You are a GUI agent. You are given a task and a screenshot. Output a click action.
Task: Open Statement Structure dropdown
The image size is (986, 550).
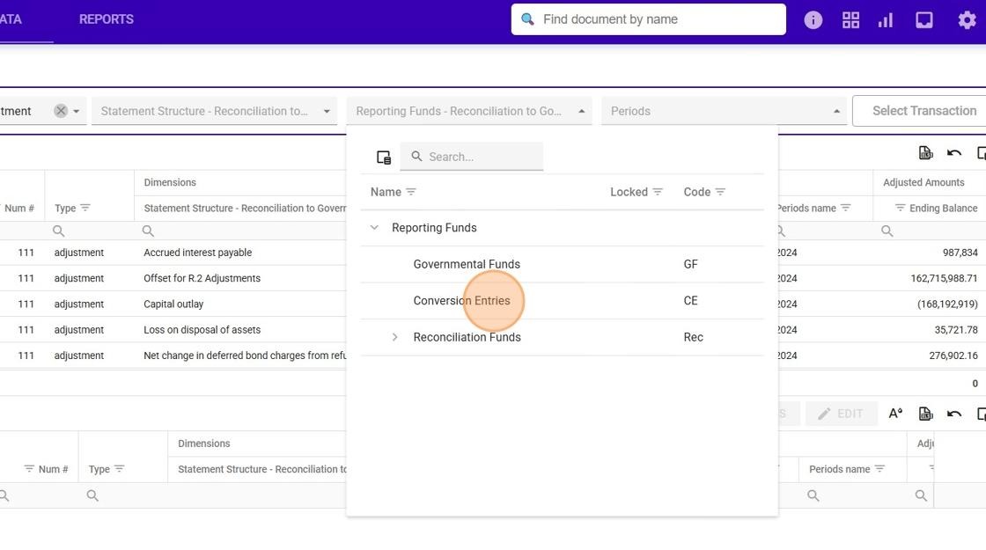(215, 111)
